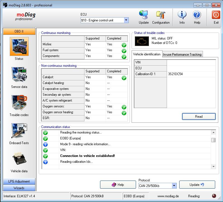
Task: Click the Update globe icon
Action: [144, 15]
